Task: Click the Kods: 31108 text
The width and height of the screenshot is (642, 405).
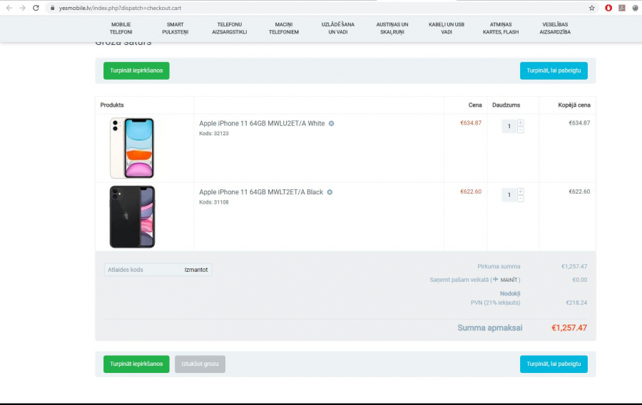Action: [x=214, y=202]
